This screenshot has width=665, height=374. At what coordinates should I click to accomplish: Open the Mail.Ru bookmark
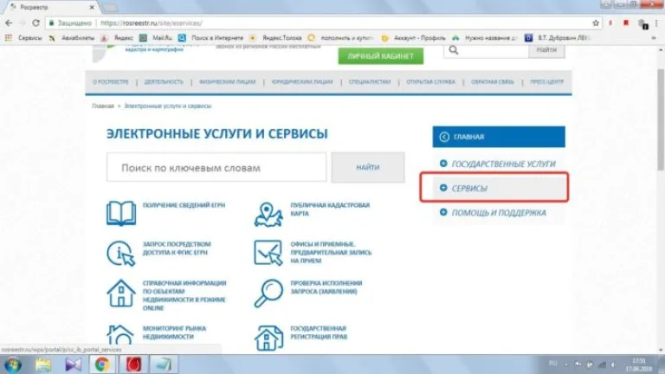156,38
